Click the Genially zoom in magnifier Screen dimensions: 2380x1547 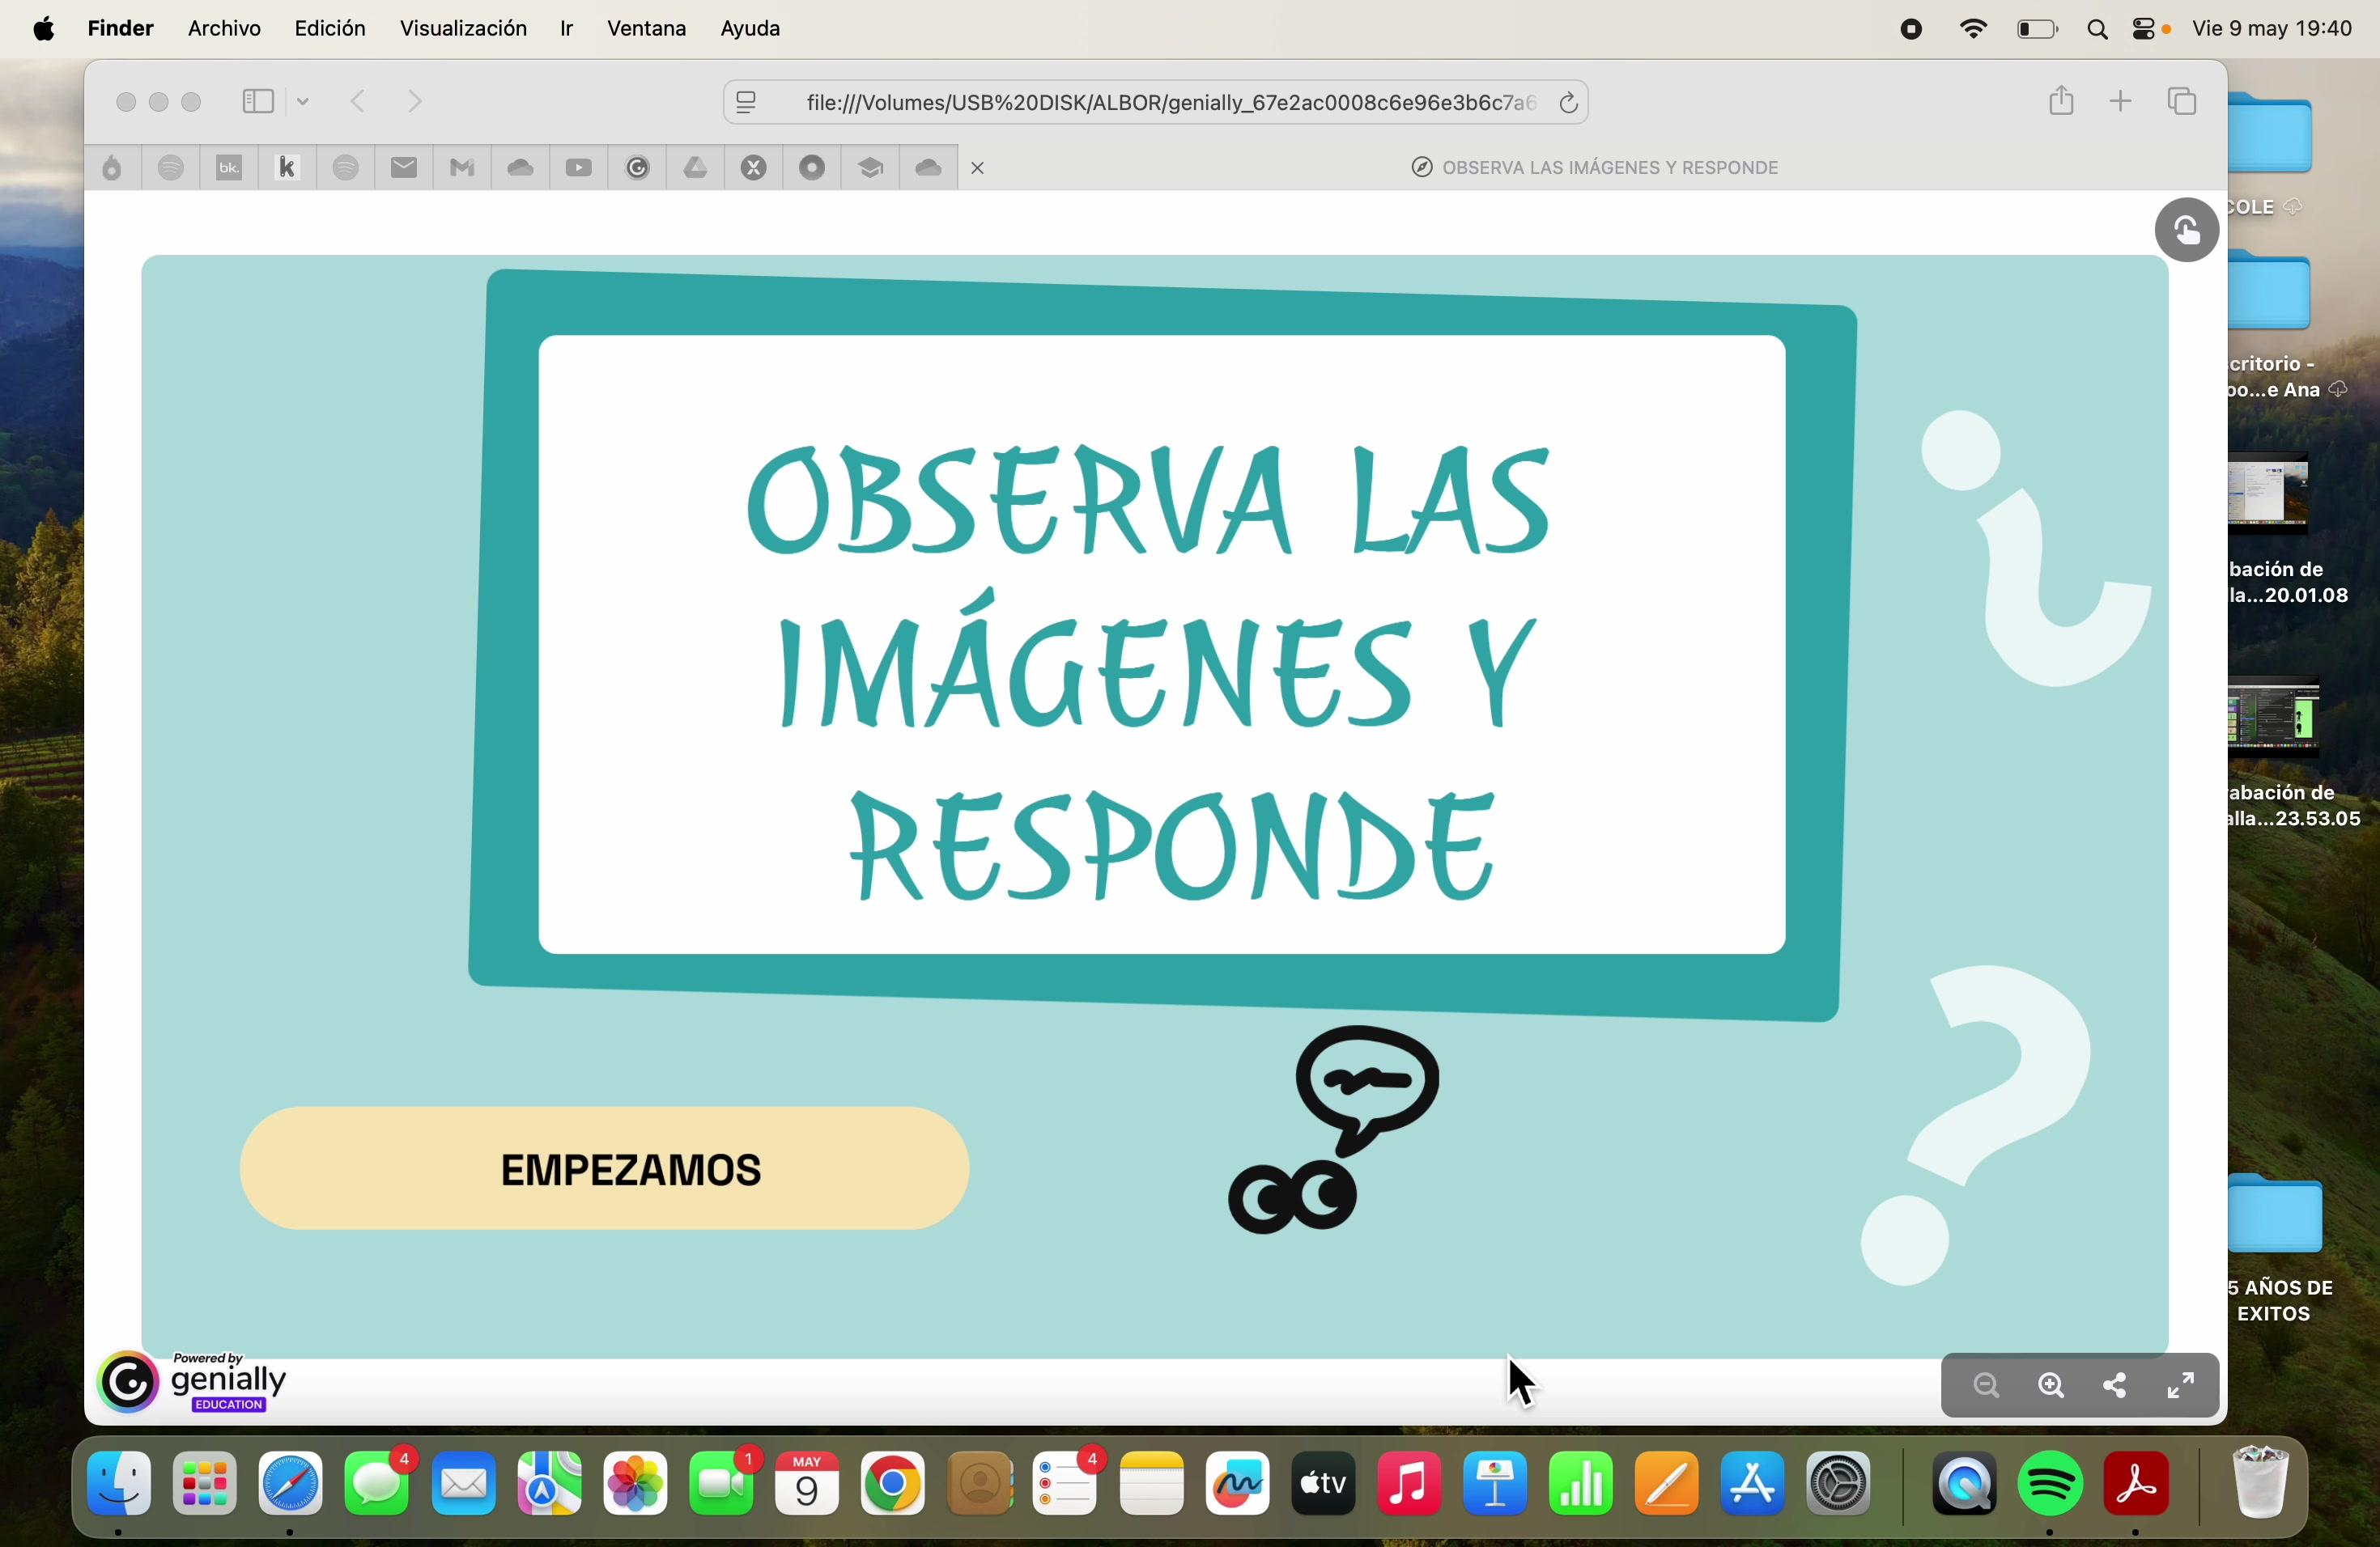[x=2051, y=1385]
